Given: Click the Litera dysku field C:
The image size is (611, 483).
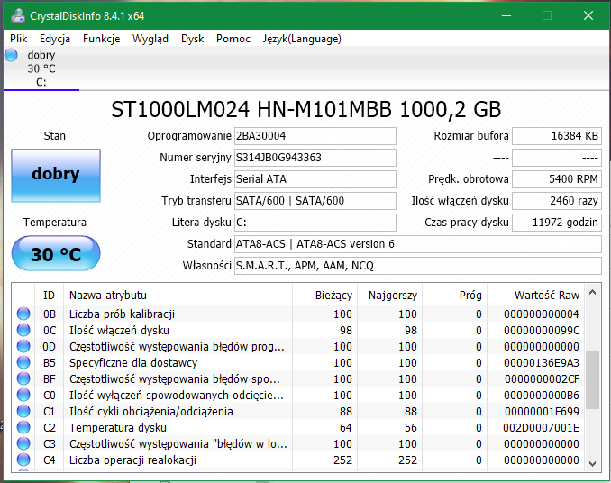Looking at the screenshot, I should click(x=315, y=223).
